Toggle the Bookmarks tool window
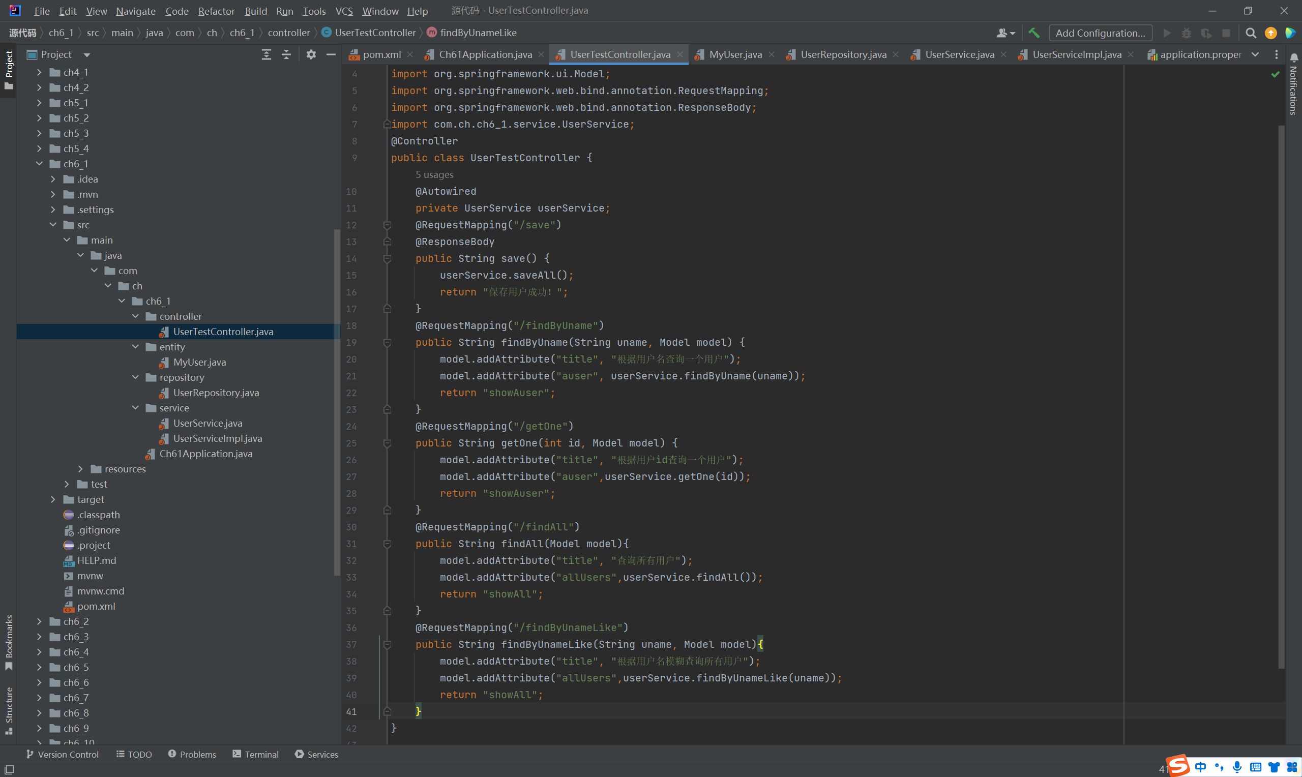Image resolution: width=1302 pixels, height=777 pixels. (9, 641)
